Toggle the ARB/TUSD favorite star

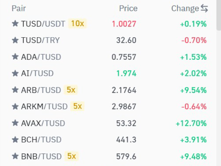click(x=15, y=90)
